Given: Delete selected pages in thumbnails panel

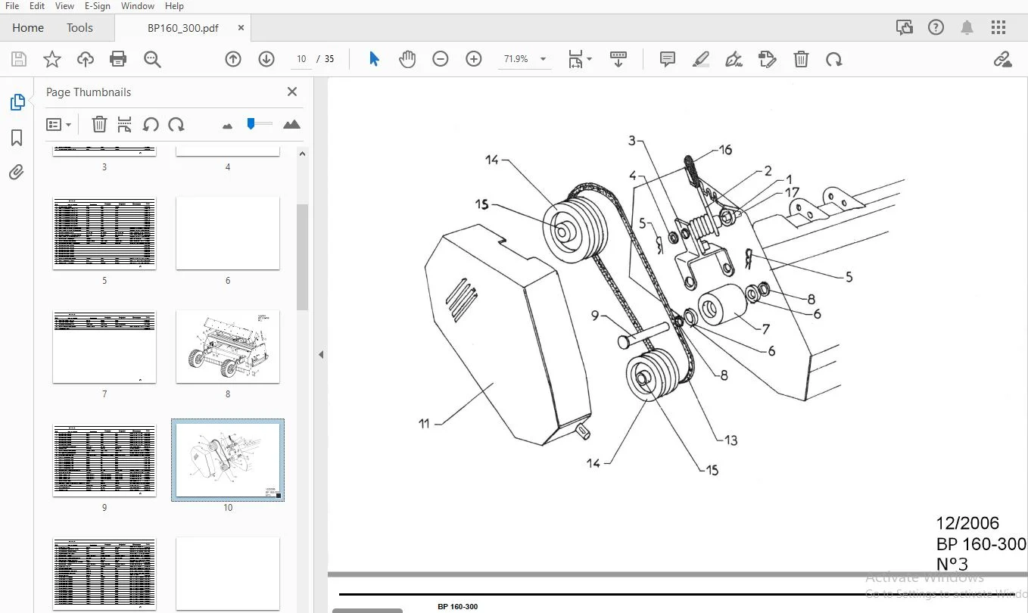Looking at the screenshot, I should tap(99, 124).
